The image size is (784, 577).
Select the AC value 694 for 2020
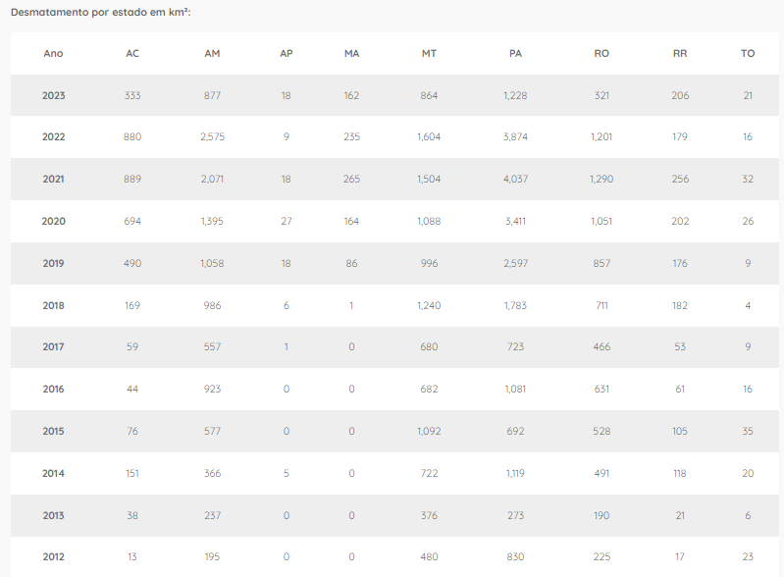(132, 222)
